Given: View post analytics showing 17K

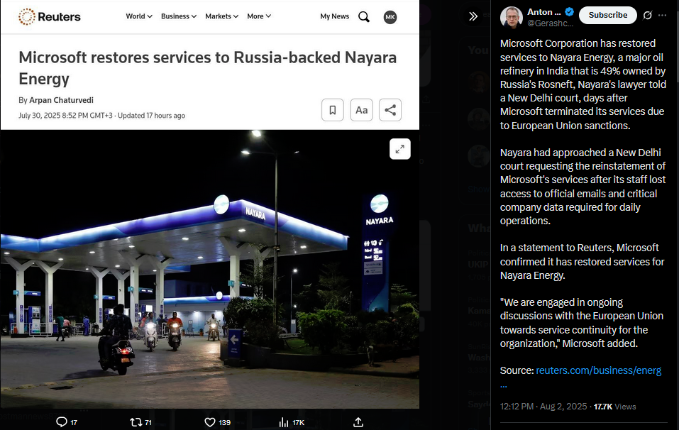Looking at the screenshot, I should [284, 422].
